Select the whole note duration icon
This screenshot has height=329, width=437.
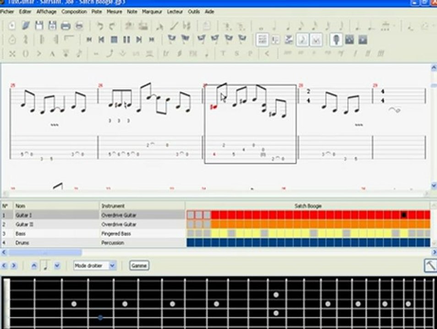point(262,26)
